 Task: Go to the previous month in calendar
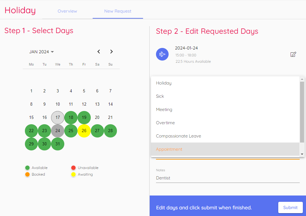click(99, 52)
